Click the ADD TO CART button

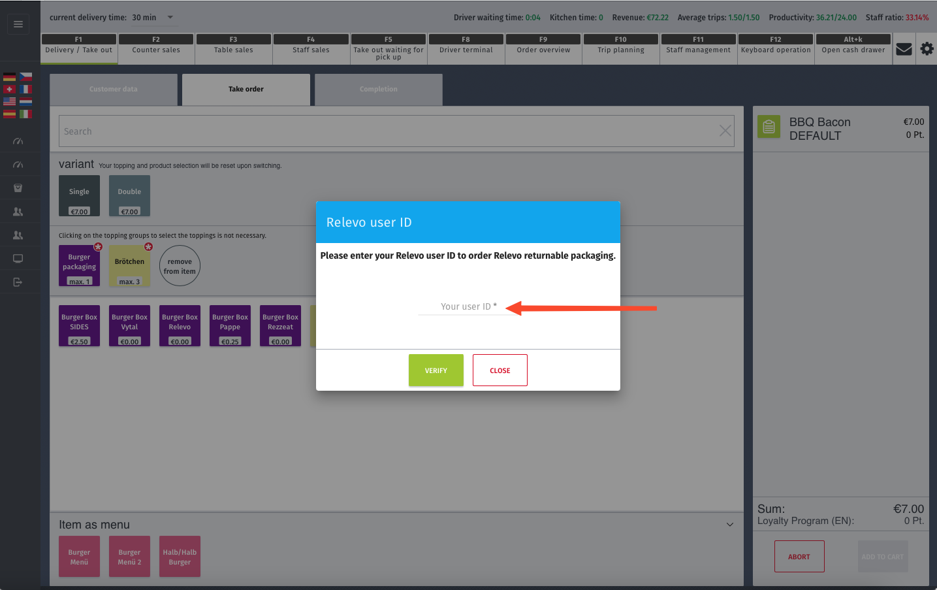point(883,557)
